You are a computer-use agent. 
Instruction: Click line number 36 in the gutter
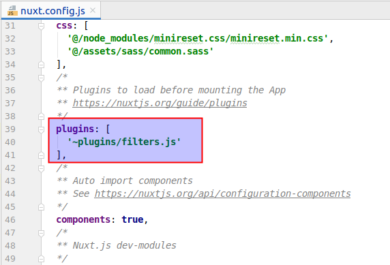(x=10, y=90)
